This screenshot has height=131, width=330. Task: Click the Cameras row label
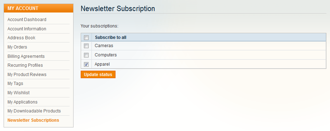pos(104,45)
